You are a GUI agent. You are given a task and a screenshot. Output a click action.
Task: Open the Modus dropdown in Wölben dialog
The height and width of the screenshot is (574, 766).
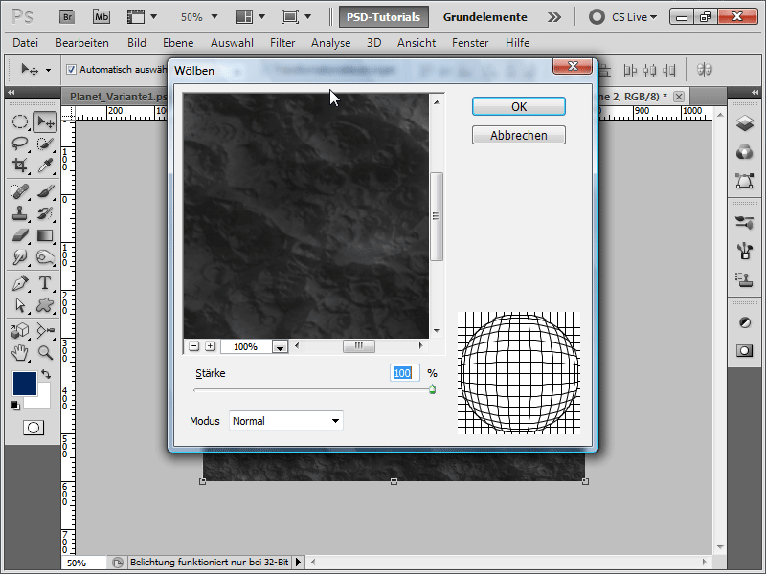(x=285, y=421)
